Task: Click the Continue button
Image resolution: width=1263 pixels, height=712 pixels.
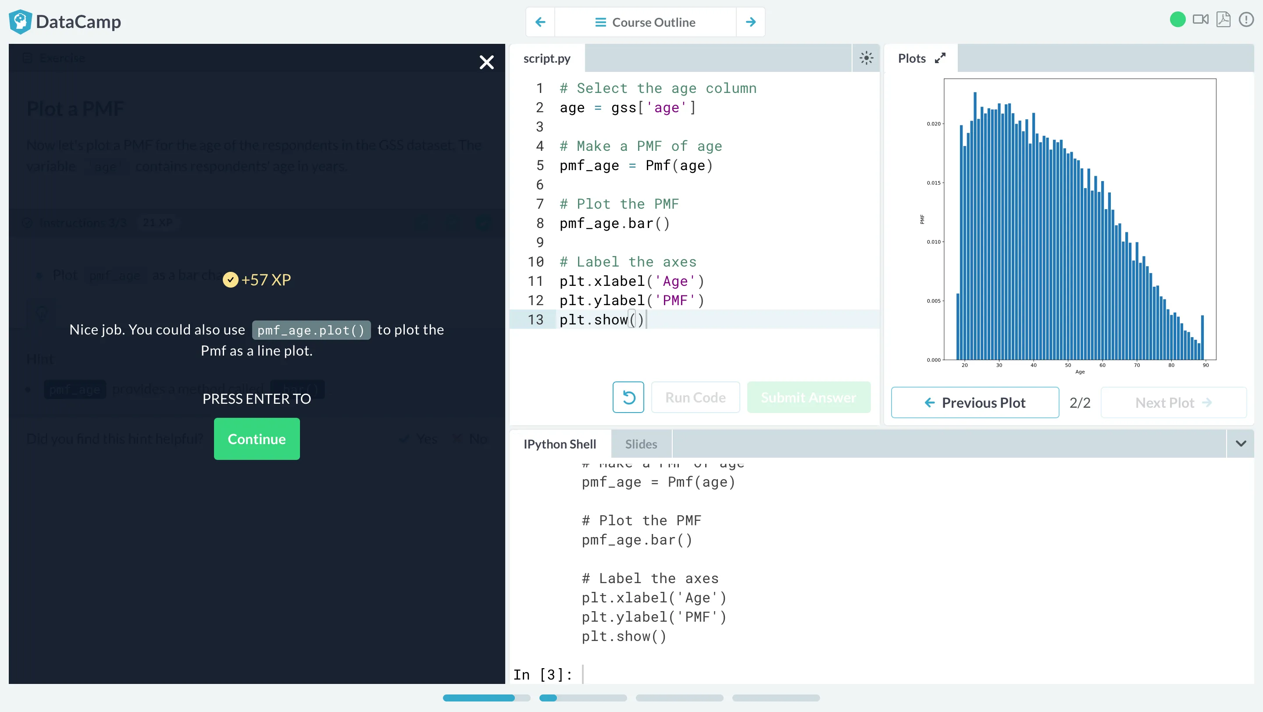Action: click(257, 439)
